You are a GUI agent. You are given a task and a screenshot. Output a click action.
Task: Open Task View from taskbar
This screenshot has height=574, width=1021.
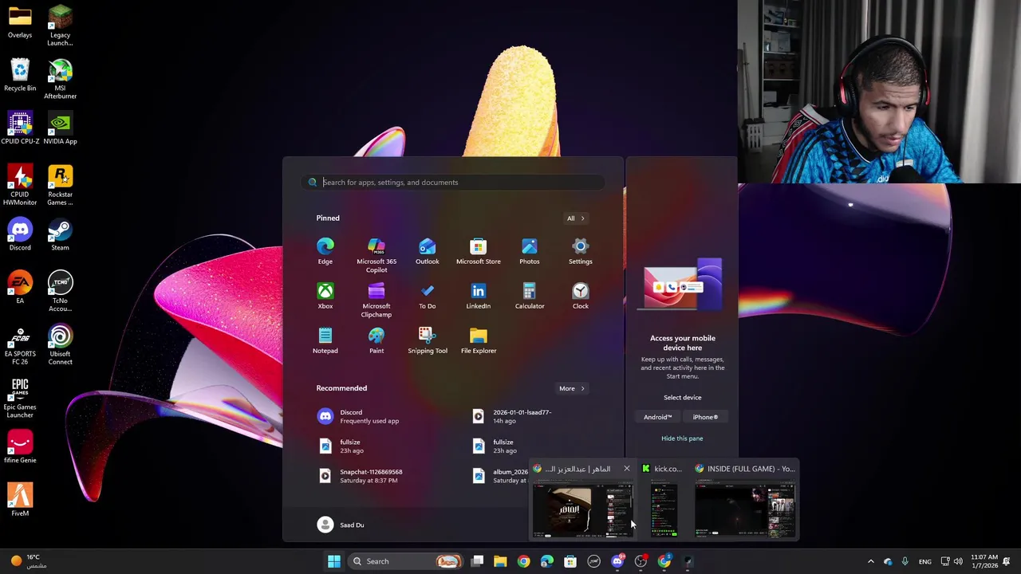pos(477,561)
